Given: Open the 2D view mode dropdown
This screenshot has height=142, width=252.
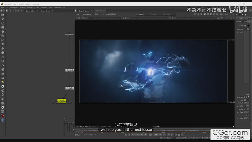Looking at the screenshot, I should [224, 18].
